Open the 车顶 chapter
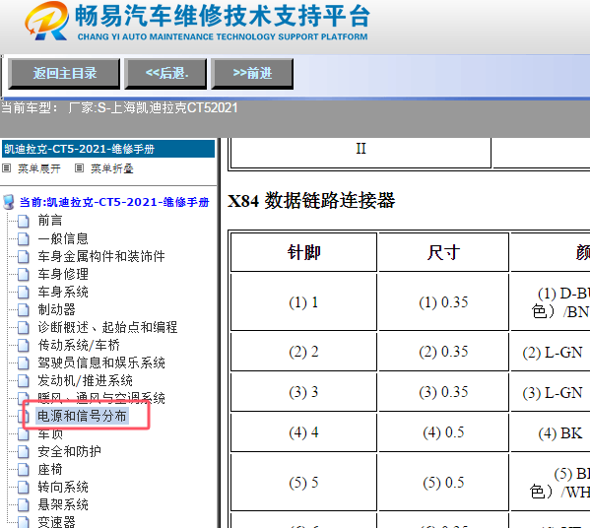 pos(50,433)
